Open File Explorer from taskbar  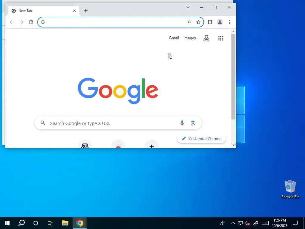tap(65, 223)
